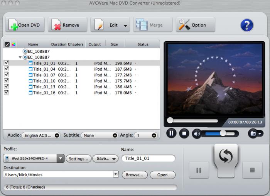
Task: Open the Subtitle None dropdown
Action: click(100, 135)
